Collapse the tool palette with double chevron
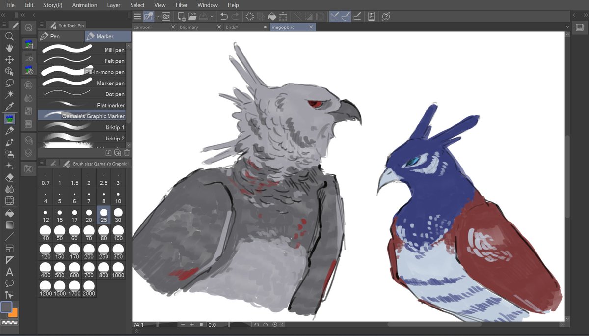Viewport: 589px width, 336px height. click(3, 16)
